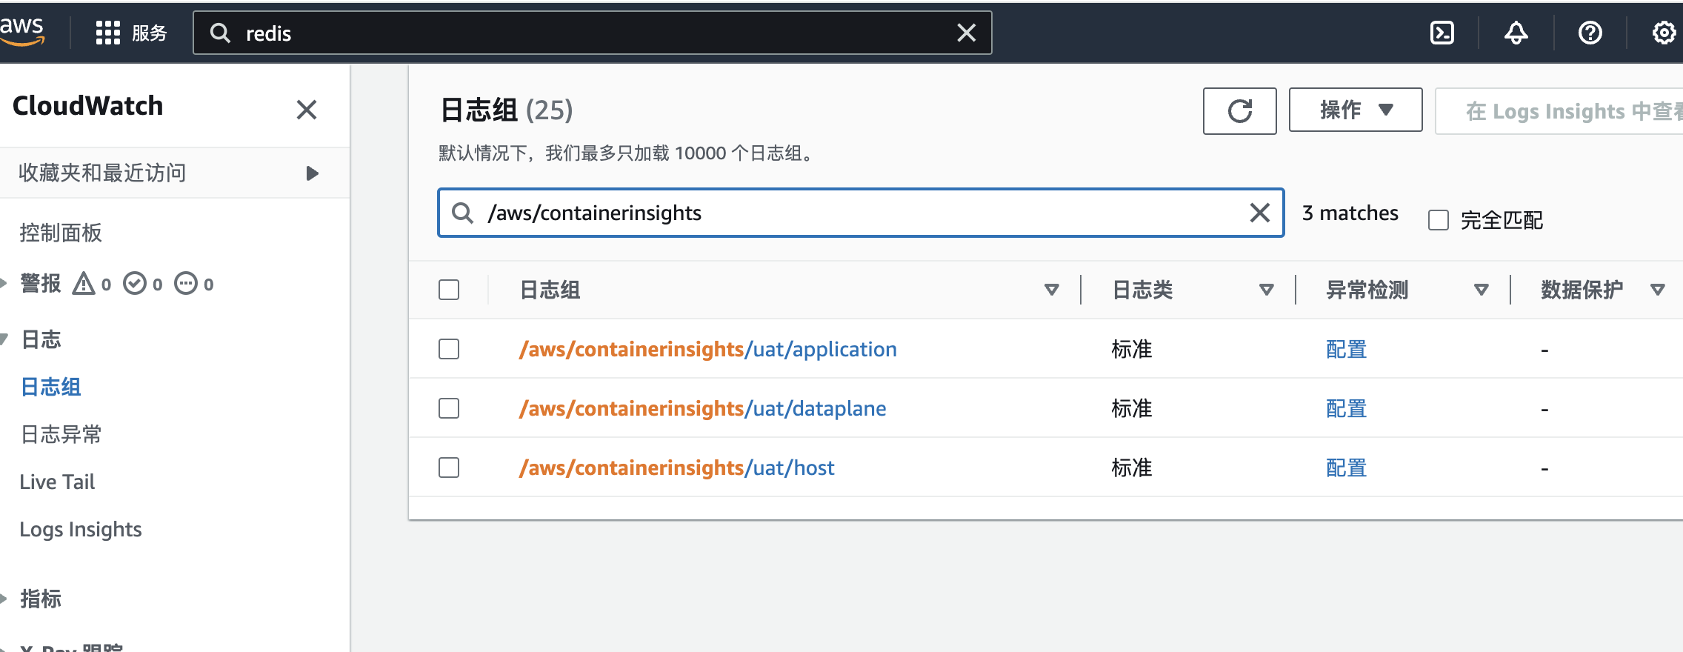This screenshot has width=1683, height=652.
Task: Click 配置 for uat/dataplane row
Action: coord(1346,408)
